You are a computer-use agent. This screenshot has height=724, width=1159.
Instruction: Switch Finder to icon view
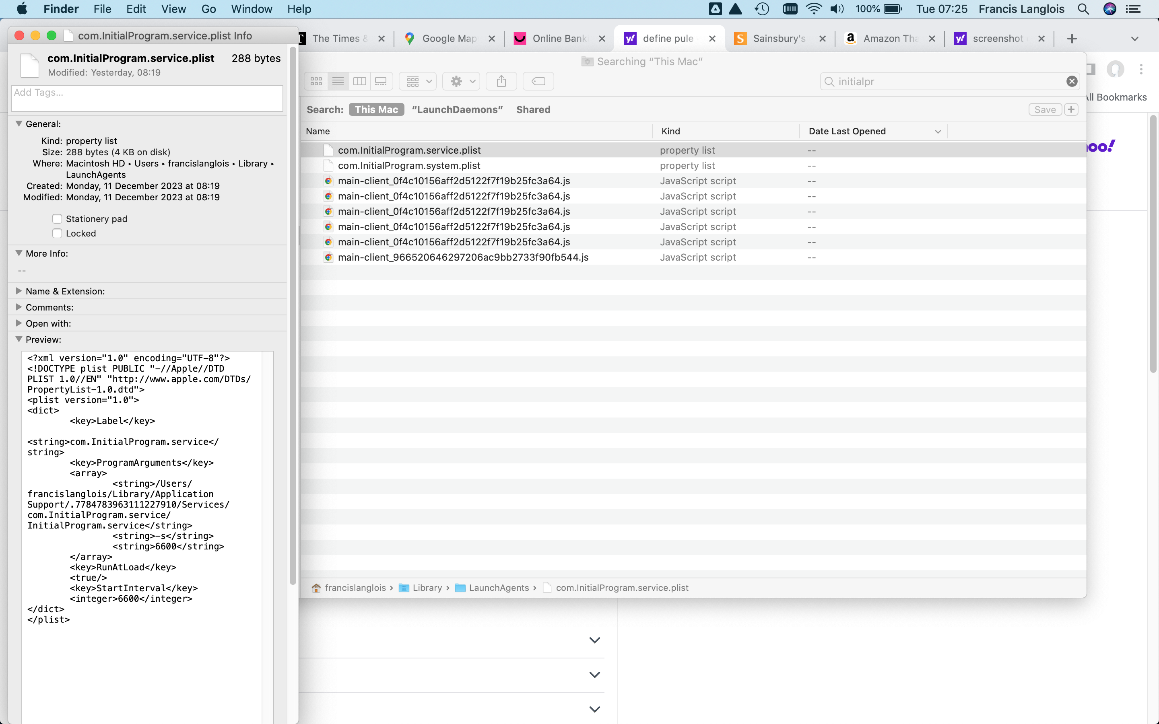(x=316, y=81)
